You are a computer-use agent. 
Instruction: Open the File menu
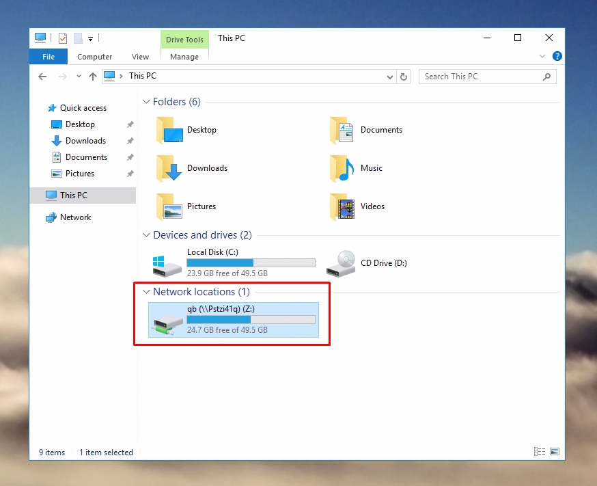coord(48,57)
